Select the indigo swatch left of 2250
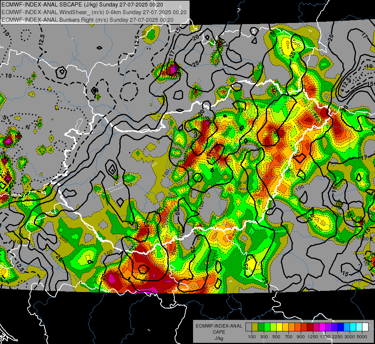The height and width of the screenshot is (344, 375). click(334, 327)
